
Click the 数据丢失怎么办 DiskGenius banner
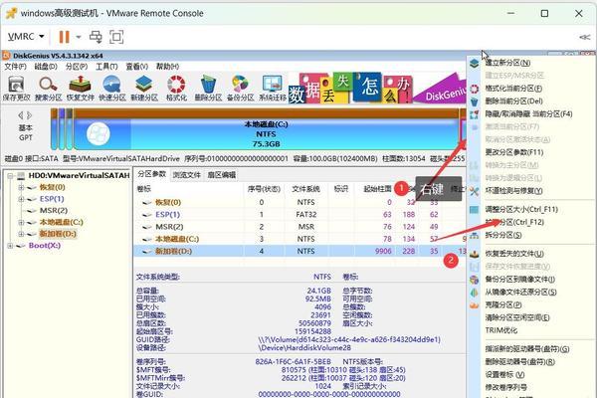coord(377,89)
